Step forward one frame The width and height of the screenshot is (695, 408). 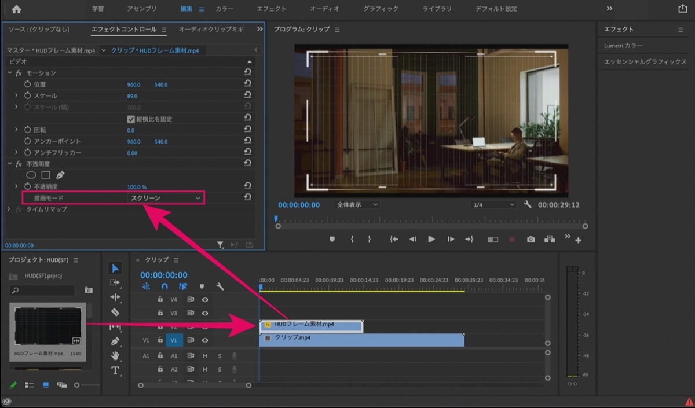pos(451,239)
